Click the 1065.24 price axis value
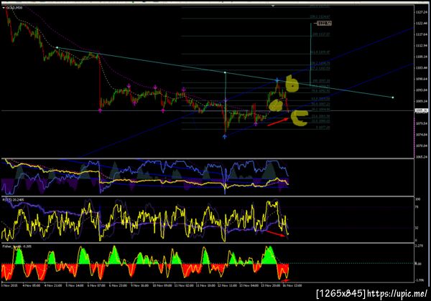This screenshot has width=431, height=301. (422, 157)
